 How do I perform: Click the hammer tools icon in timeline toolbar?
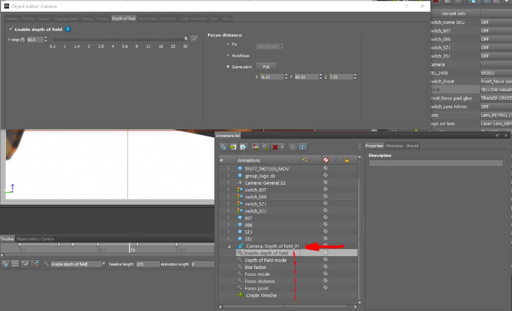tap(35, 264)
